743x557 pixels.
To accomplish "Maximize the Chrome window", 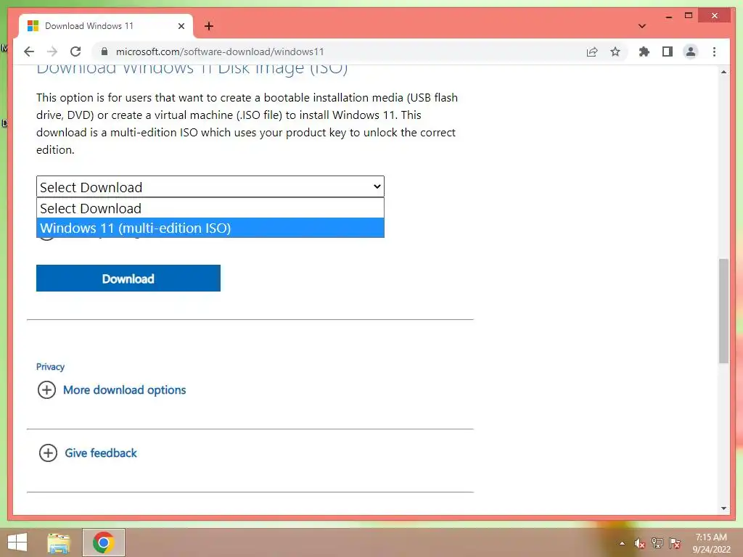I will tap(689, 16).
